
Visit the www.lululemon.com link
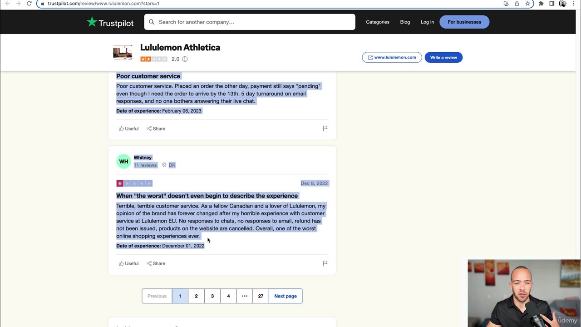coord(392,57)
